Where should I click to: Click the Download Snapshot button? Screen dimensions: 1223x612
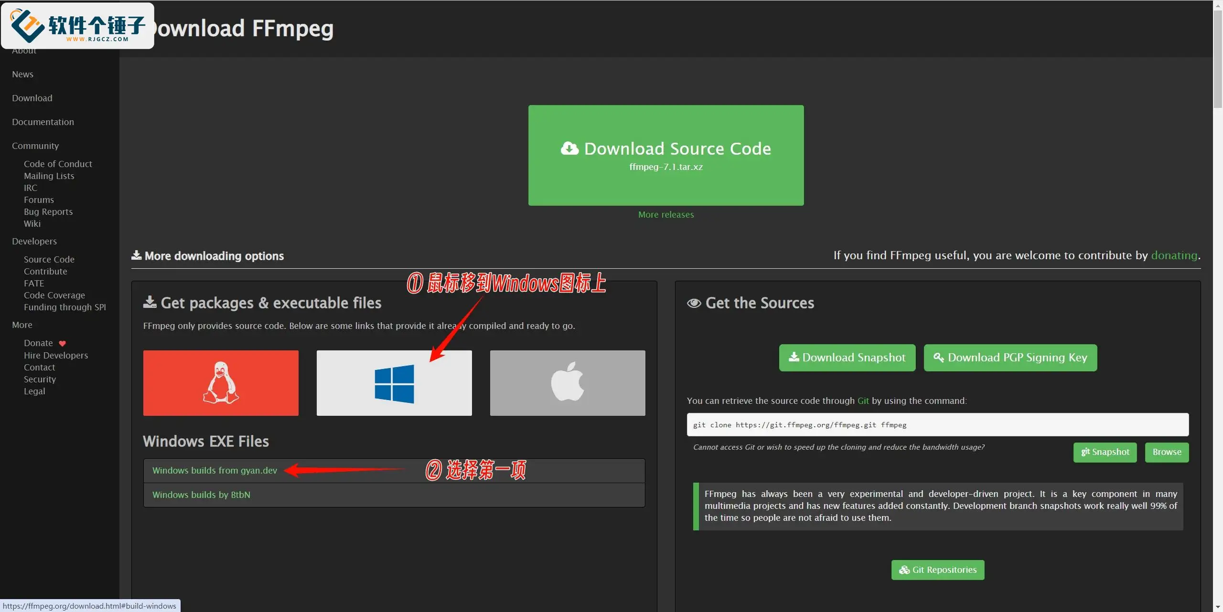click(x=848, y=358)
